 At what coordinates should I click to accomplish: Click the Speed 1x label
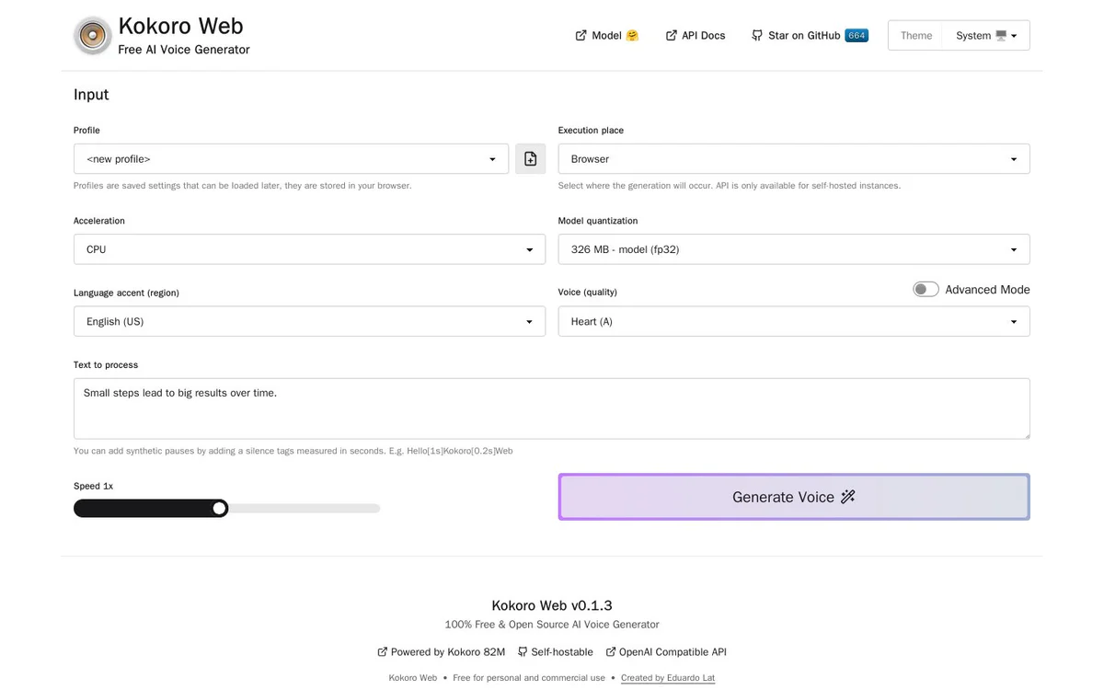(94, 486)
